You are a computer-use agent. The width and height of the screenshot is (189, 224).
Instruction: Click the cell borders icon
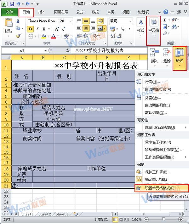tap(31, 36)
